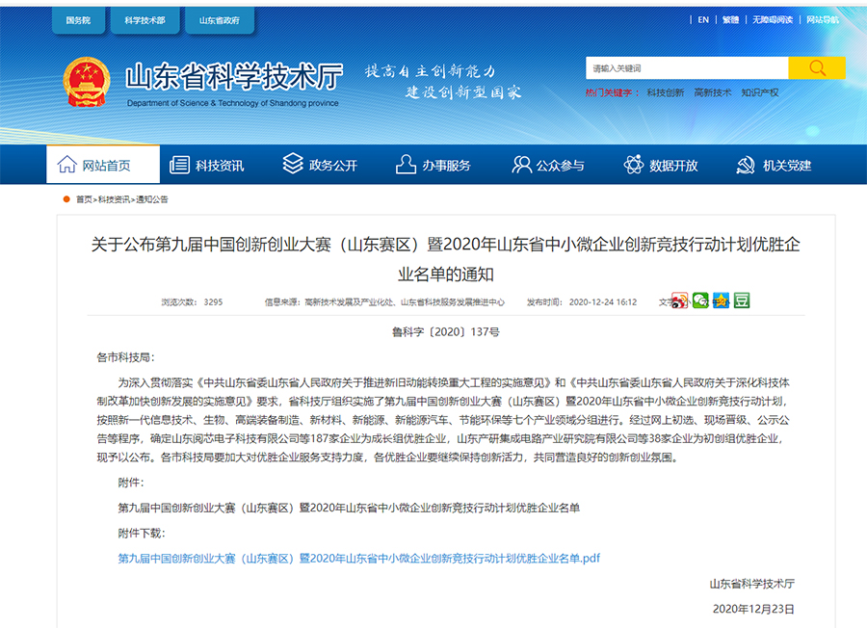867x628 pixels.
Task: Open the 办事服务 navigation menu
Action: (433, 165)
